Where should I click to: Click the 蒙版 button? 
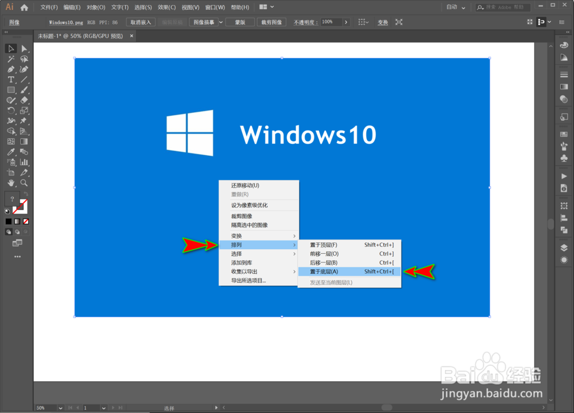pos(240,22)
